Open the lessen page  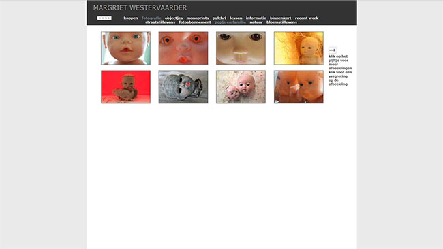click(x=236, y=18)
